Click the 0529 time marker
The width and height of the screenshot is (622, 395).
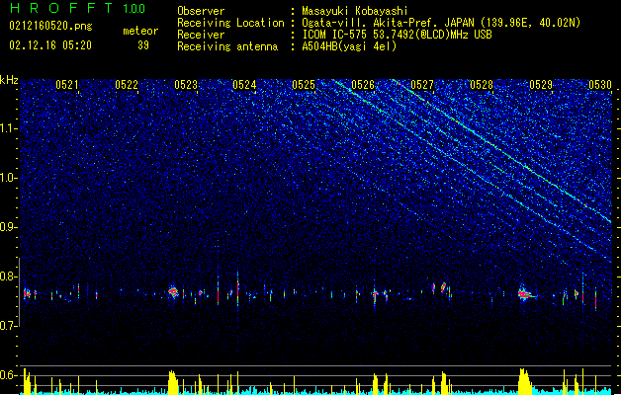[541, 84]
